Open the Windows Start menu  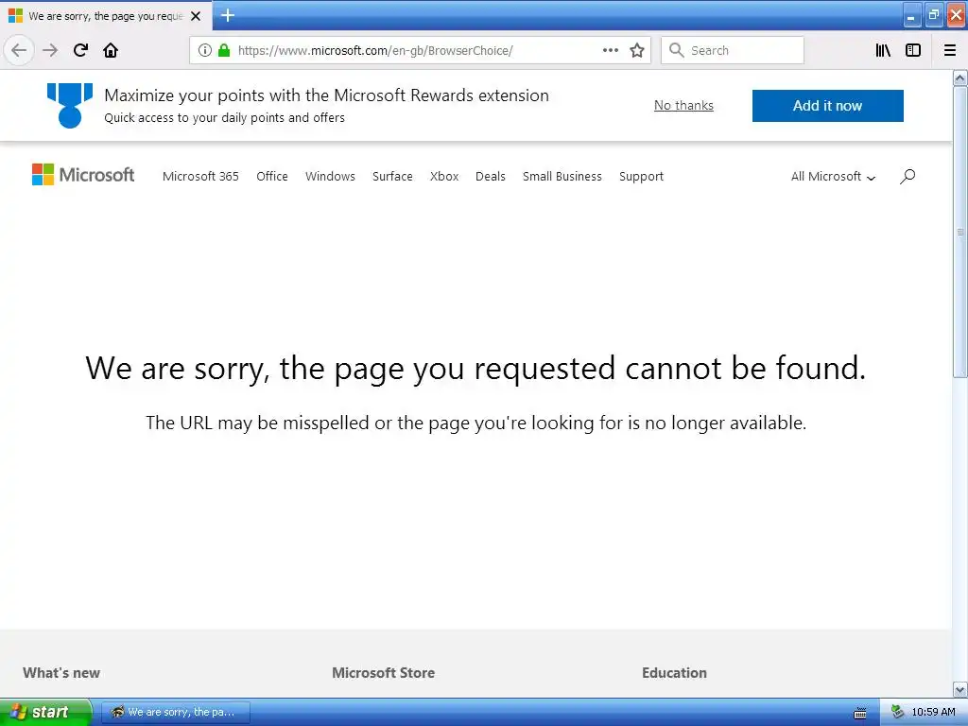pyautogui.click(x=45, y=712)
